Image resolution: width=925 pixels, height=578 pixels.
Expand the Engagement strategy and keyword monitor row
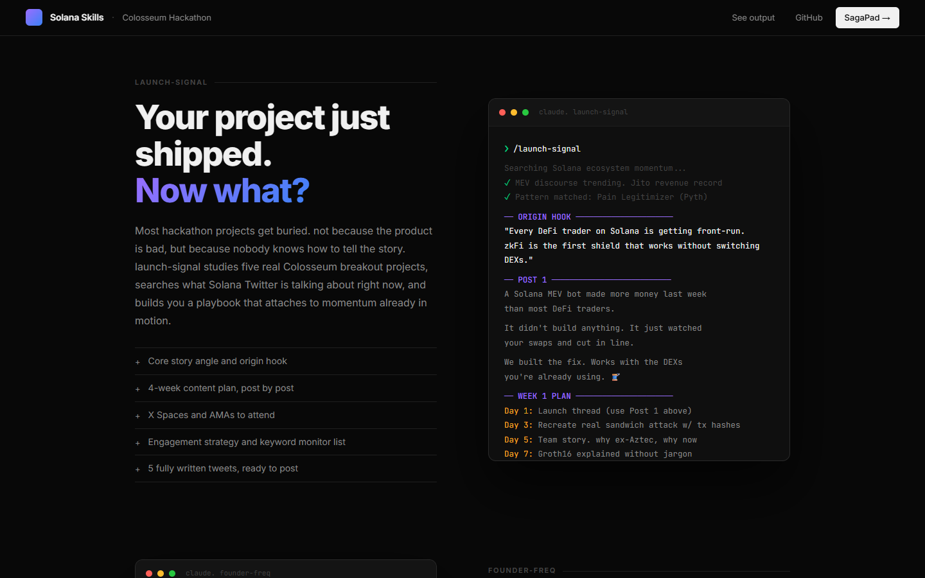[x=247, y=442]
